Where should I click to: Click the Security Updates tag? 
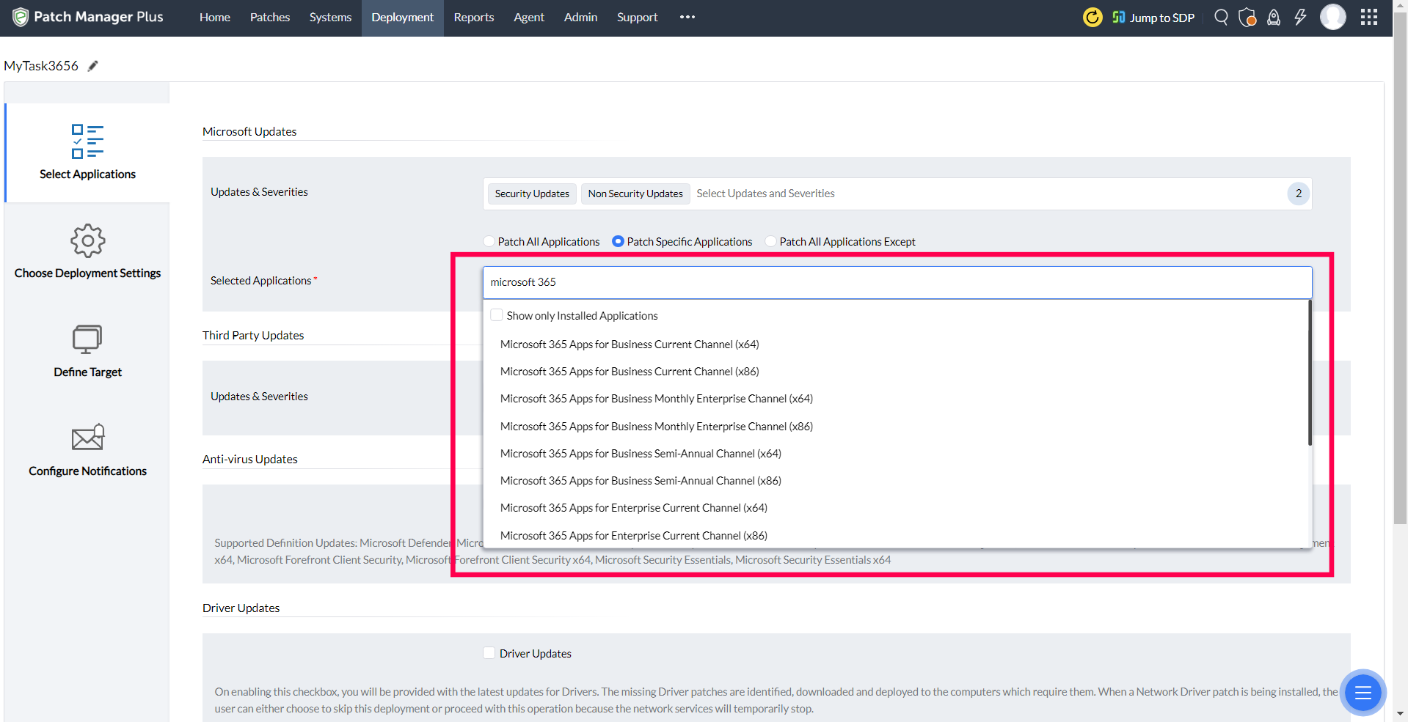coord(532,194)
